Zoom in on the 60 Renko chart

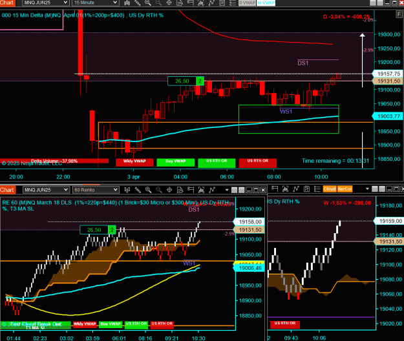tap(148, 190)
